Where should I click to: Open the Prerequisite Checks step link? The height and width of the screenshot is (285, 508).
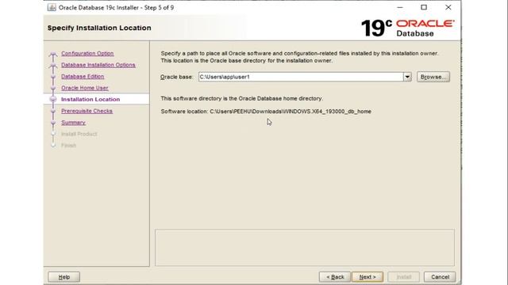pos(87,111)
